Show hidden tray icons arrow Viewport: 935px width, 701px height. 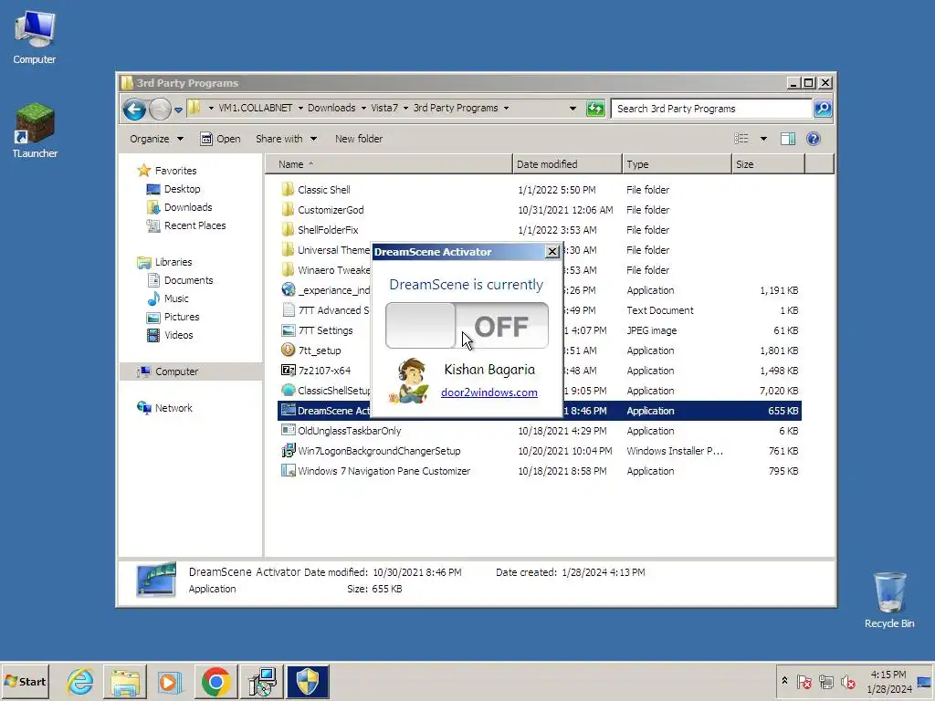[784, 681]
